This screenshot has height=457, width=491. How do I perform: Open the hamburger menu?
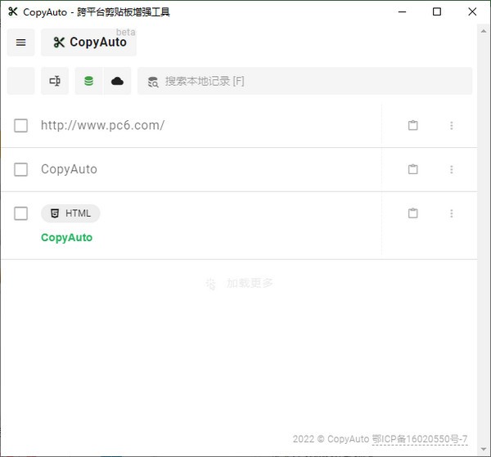tap(20, 43)
